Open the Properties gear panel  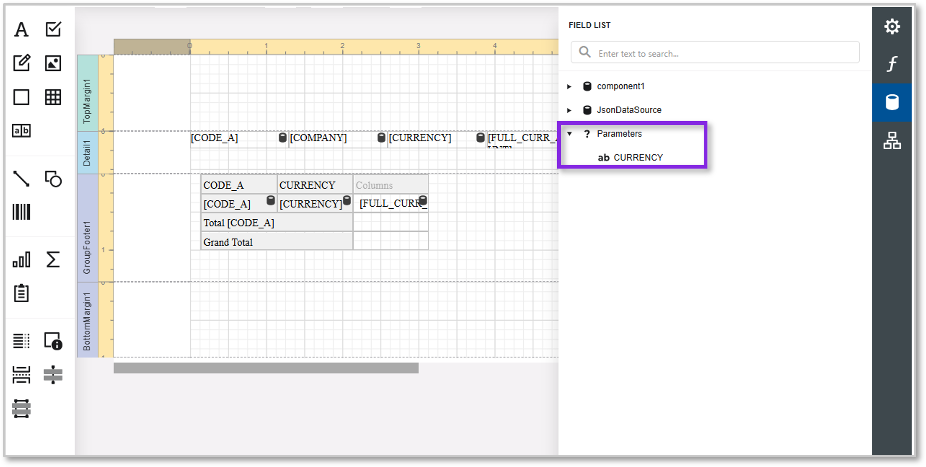[x=892, y=27]
